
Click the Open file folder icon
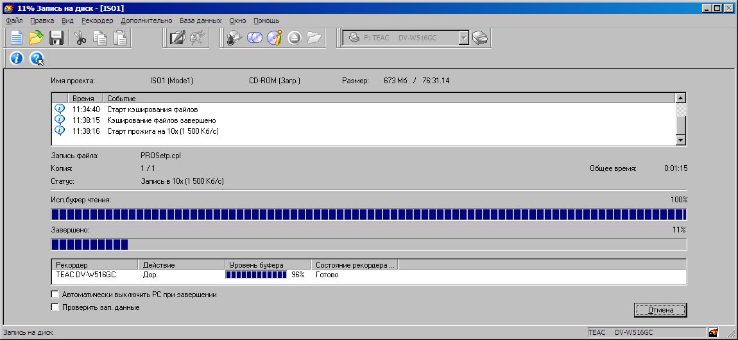[36, 38]
